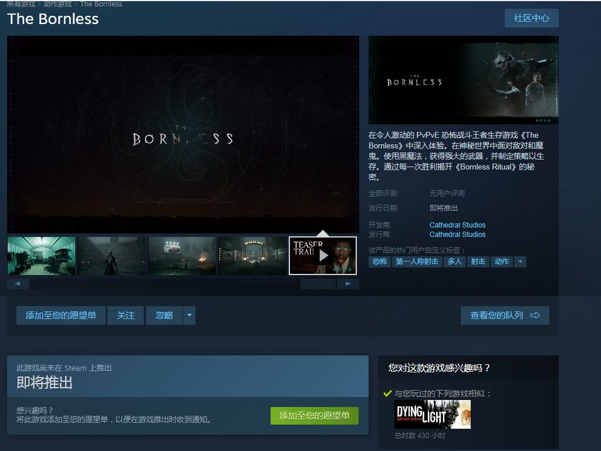
Task: Click 此游戏尚未在 Steam 上推出 notice
Action: click(x=64, y=368)
